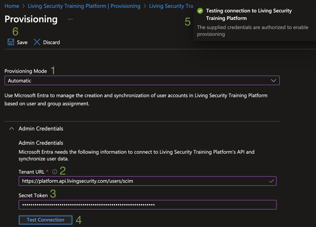The image size is (316, 227).
Task: Click the Discard label
Action: (x=51, y=42)
